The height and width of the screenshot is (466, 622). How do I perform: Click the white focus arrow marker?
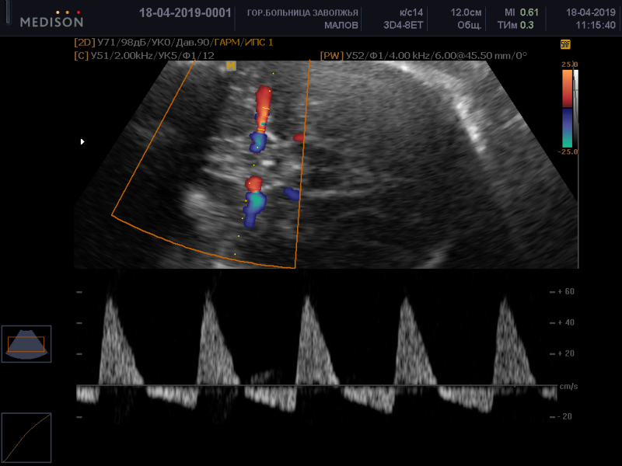pos(82,141)
